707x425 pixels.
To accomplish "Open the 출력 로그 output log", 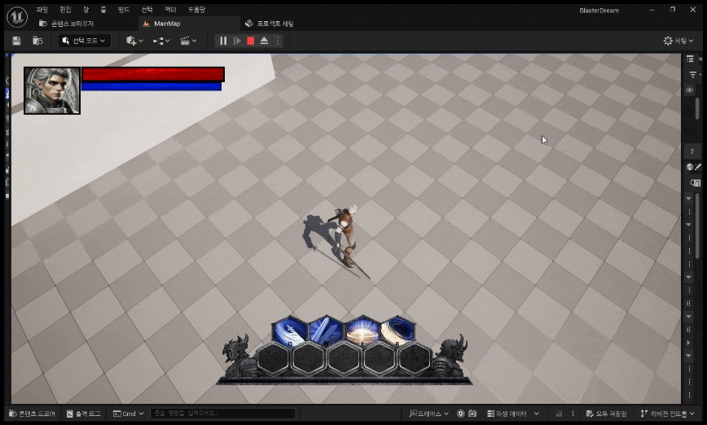I will (83, 414).
